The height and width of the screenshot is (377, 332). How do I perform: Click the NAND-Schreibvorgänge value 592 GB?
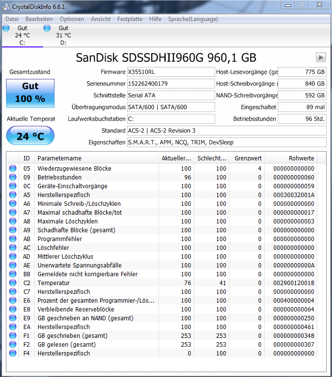coord(302,95)
